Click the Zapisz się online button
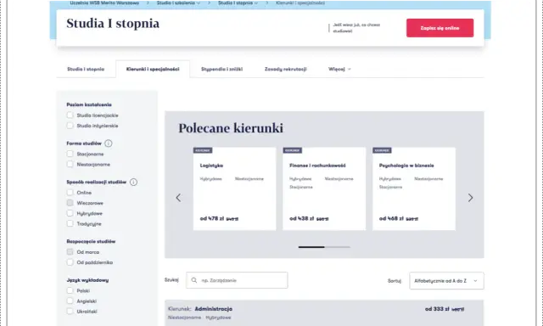This screenshot has width=543, height=326. click(439, 28)
